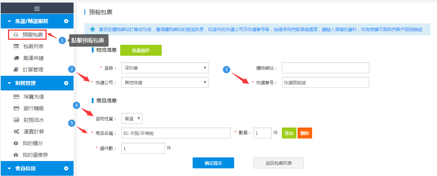Select 我的優惠券 menu item
Viewport: 437px width, 176px height.
[x=35, y=155]
